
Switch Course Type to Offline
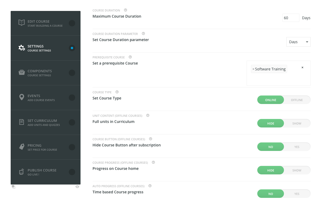tap(297, 100)
